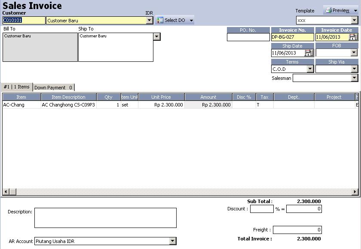Screen dimensions: 361x249
Task: Open the Ship Via dropdown
Action: (354, 69)
